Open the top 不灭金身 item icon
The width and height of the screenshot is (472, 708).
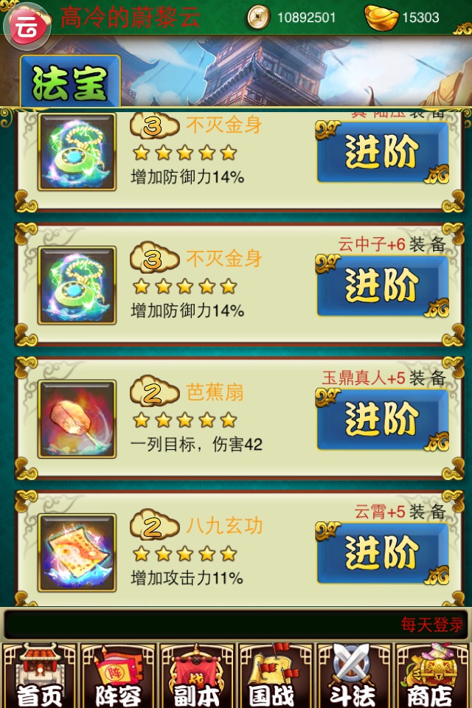[77, 152]
